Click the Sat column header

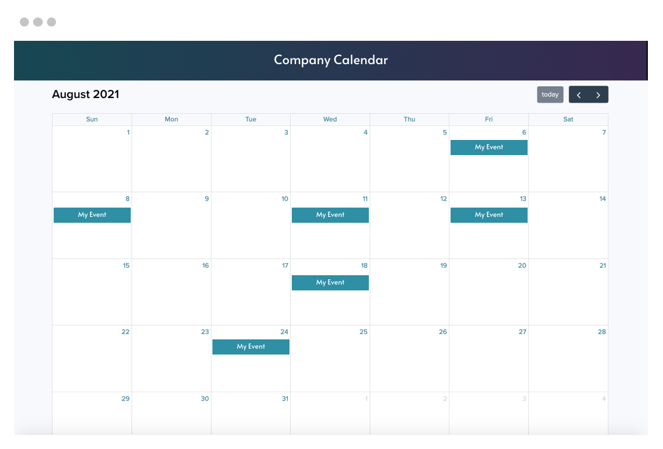[x=568, y=120]
